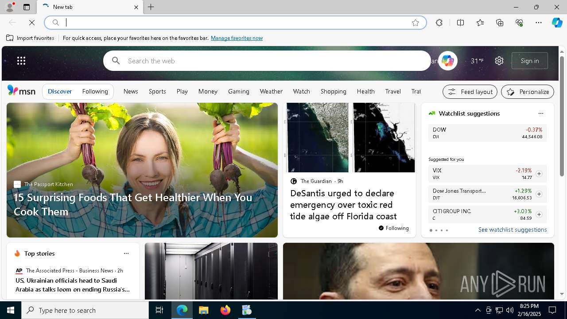Click the back navigation arrow
Viewport: 567px width, 319px height.
tap(12, 23)
